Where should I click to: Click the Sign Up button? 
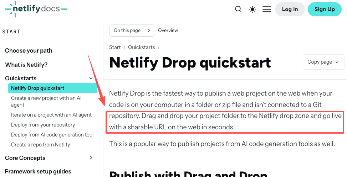325,9
